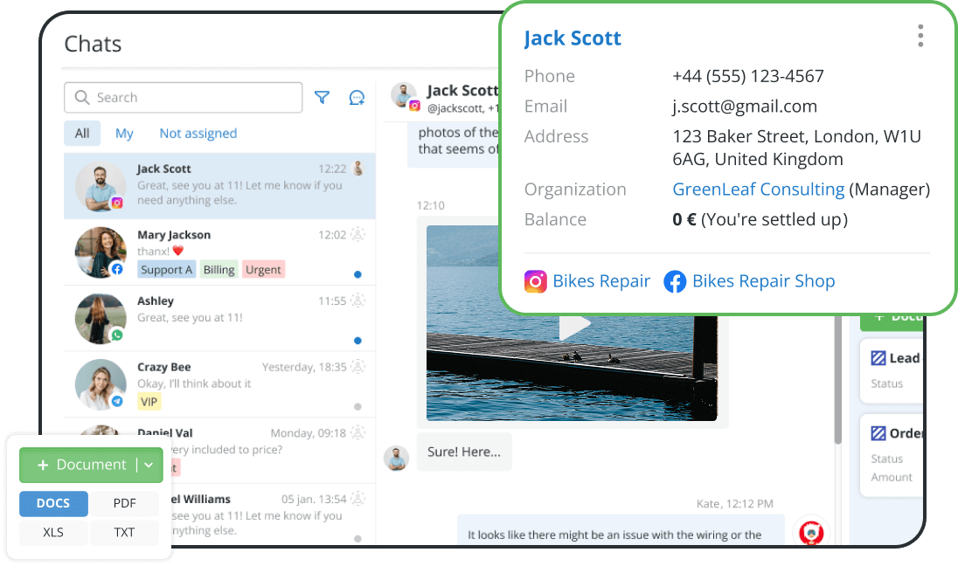This screenshot has width=958, height=566.
Task: Open the chat filter icon
Action: pyautogui.click(x=322, y=97)
